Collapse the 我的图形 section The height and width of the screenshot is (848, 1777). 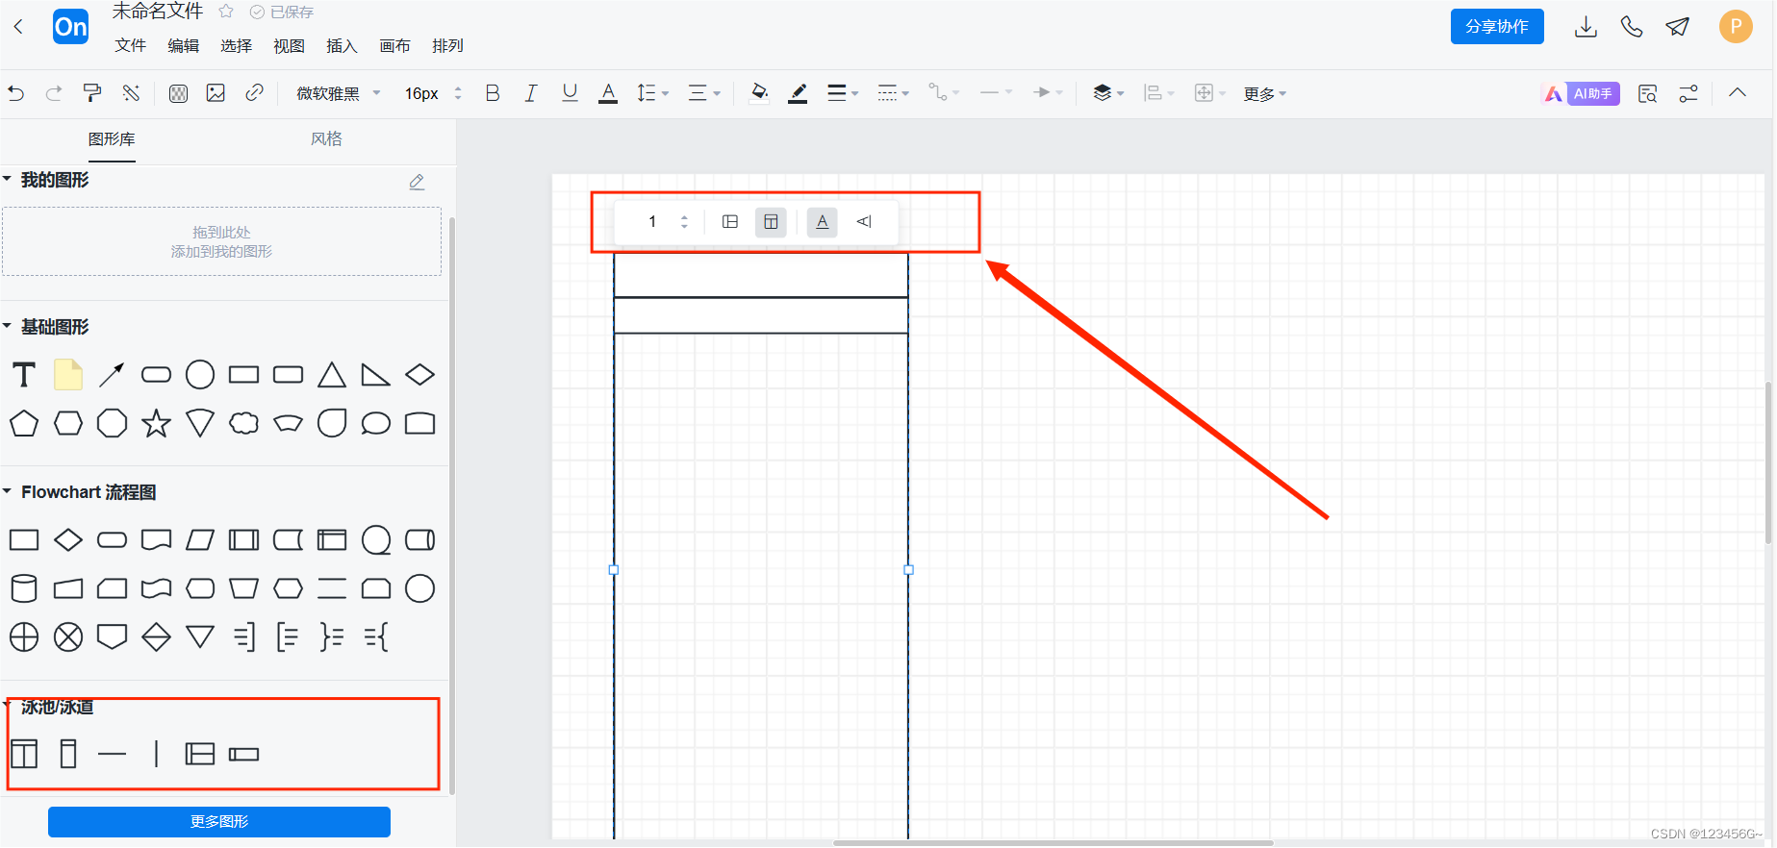[x=8, y=179]
